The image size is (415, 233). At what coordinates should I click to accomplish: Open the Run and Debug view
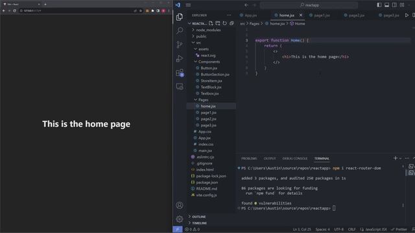180,58
